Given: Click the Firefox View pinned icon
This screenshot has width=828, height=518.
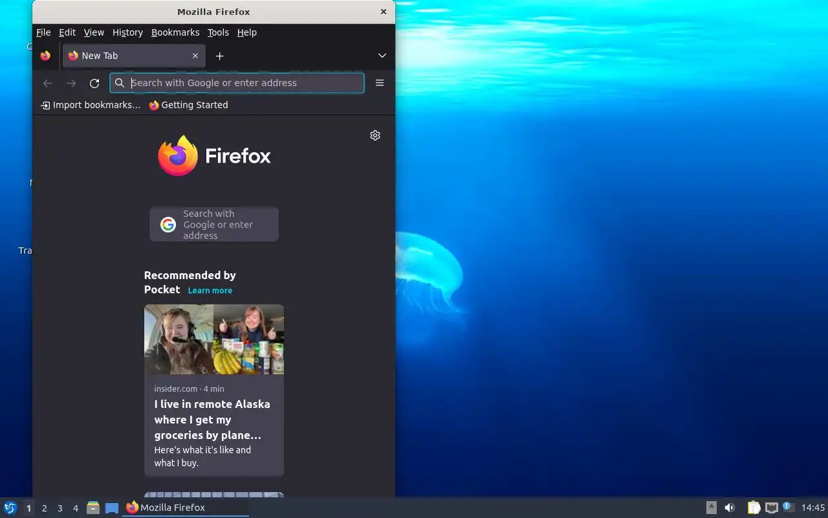Looking at the screenshot, I should pyautogui.click(x=45, y=56).
